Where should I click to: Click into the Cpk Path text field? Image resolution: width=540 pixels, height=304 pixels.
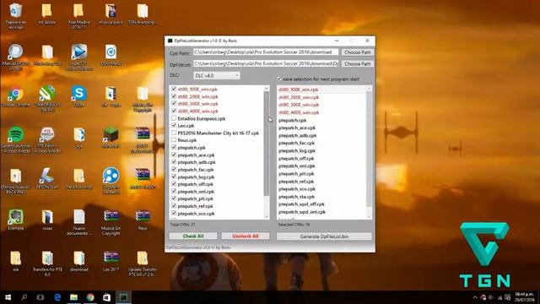pos(266,52)
